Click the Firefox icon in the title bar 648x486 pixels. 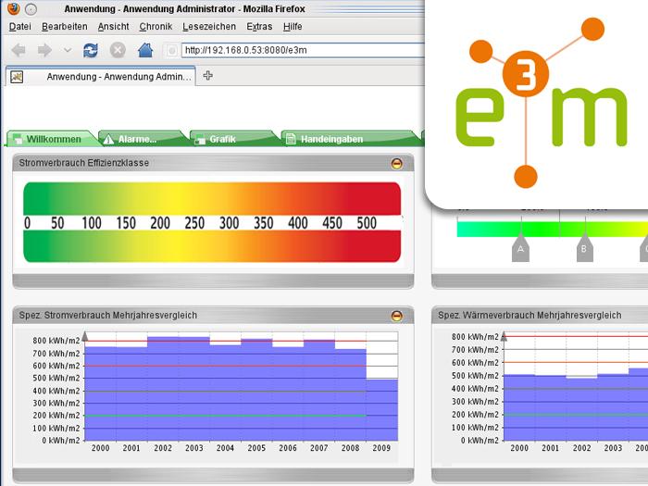13,8
